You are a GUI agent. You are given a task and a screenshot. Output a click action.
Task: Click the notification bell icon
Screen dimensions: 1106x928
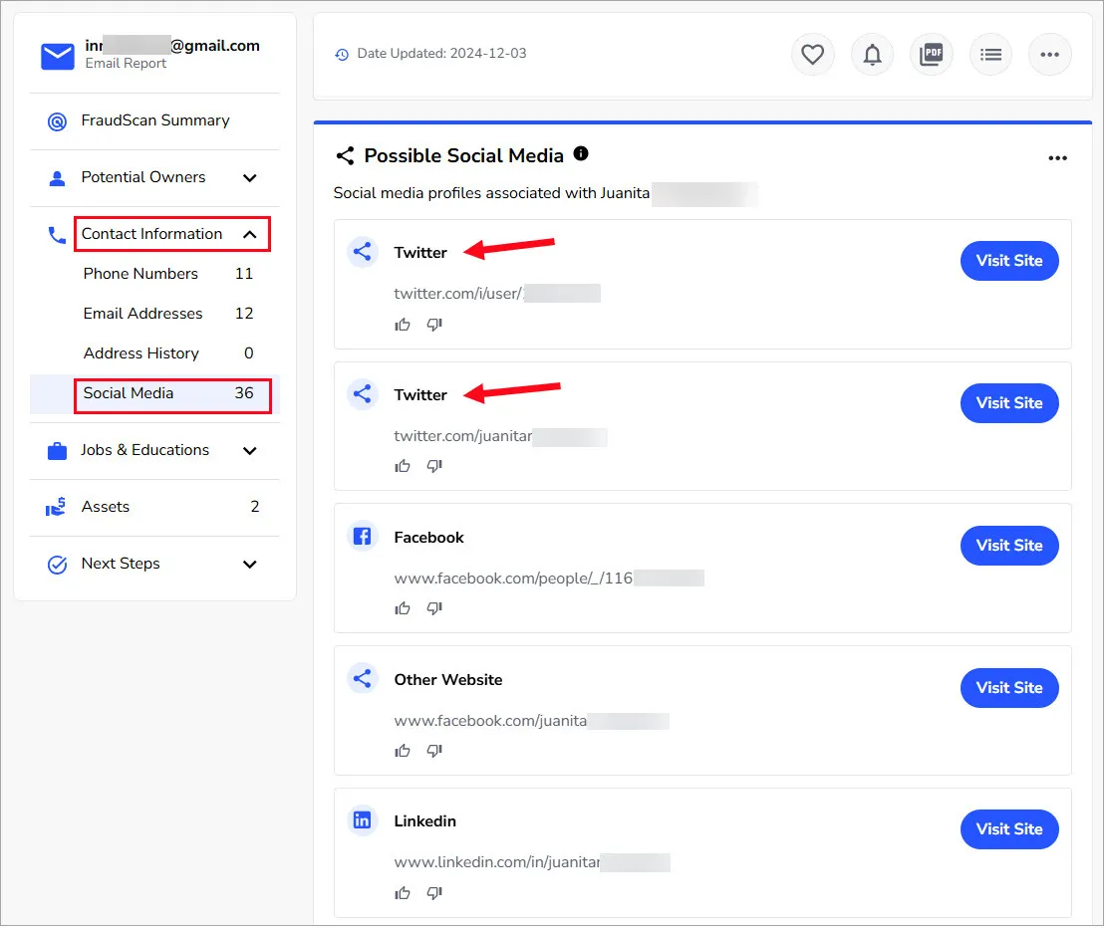tap(872, 55)
